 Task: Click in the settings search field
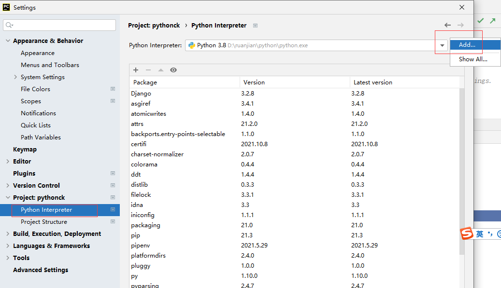59,25
